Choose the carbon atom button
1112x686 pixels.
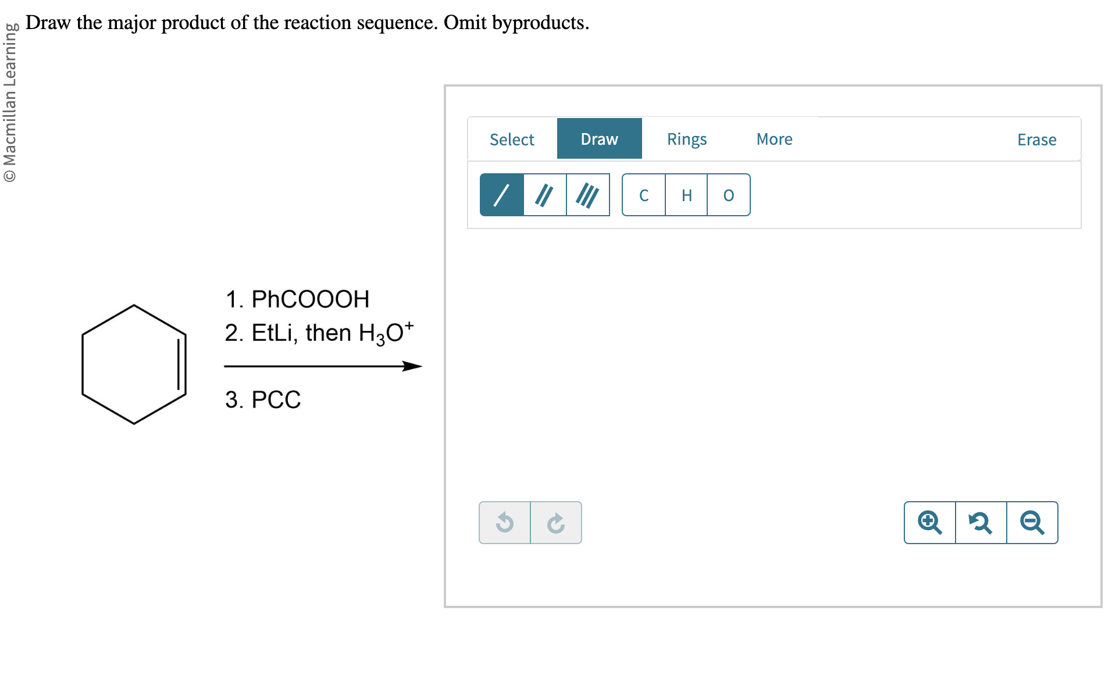[x=644, y=195]
